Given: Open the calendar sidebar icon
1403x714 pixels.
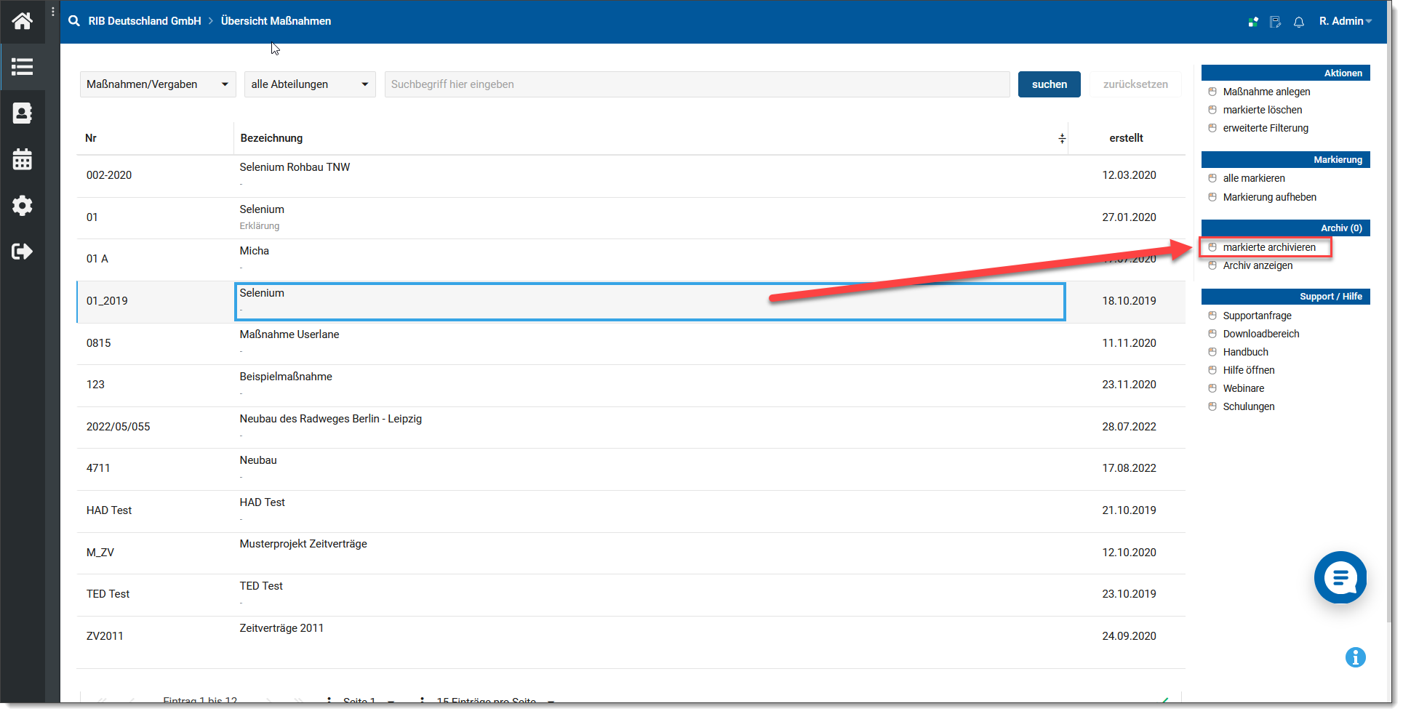Looking at the screenshot, I should [x=23, y=159].
